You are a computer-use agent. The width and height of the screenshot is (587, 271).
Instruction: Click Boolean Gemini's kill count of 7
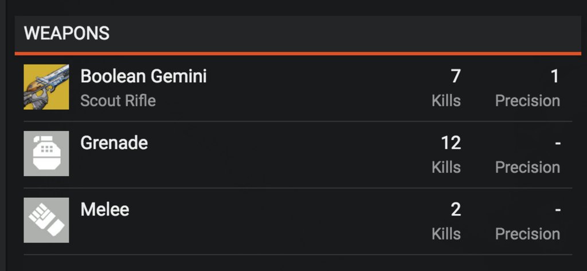pyautogui.click(x=455, y=76)
